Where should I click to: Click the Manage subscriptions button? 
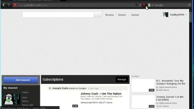tap(122, 79)
